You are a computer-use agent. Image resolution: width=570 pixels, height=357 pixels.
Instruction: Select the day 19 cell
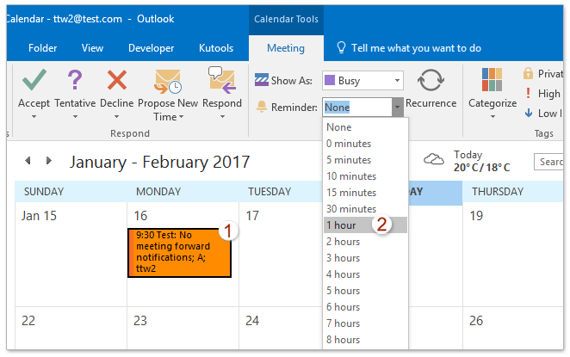pos(513,255)
